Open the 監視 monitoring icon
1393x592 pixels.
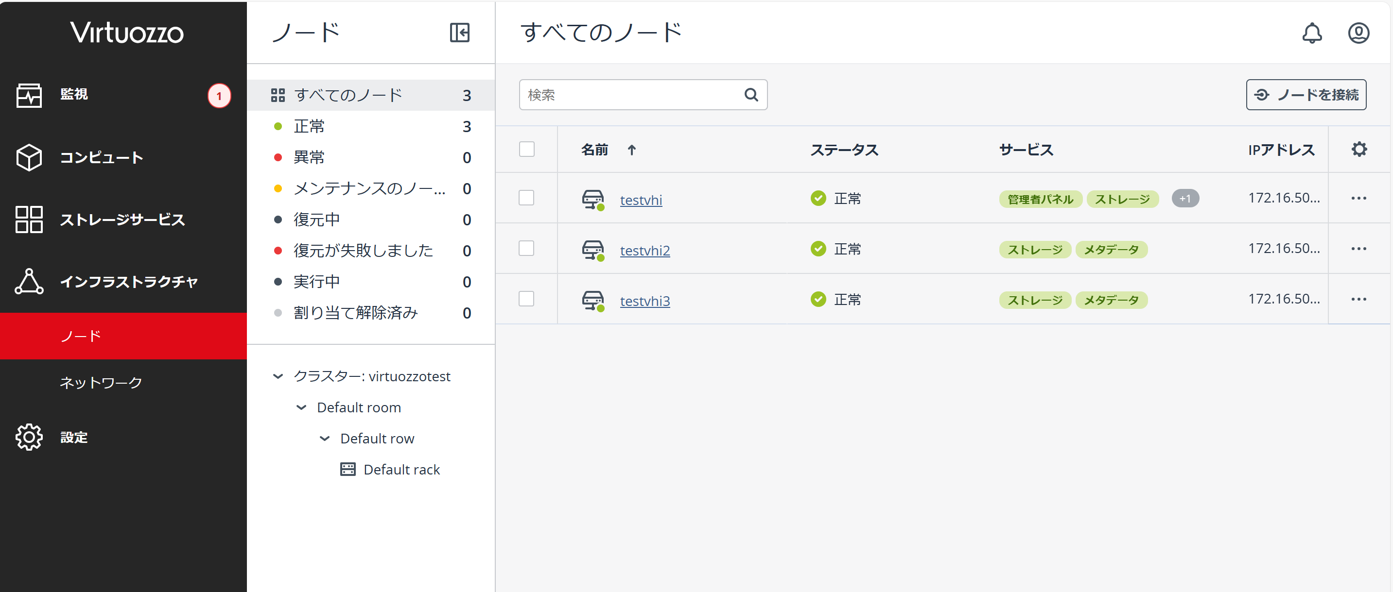(x=29, y=95)
